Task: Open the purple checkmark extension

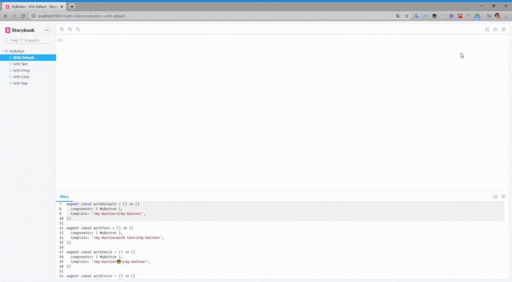Action: click(x=451, y=16)
